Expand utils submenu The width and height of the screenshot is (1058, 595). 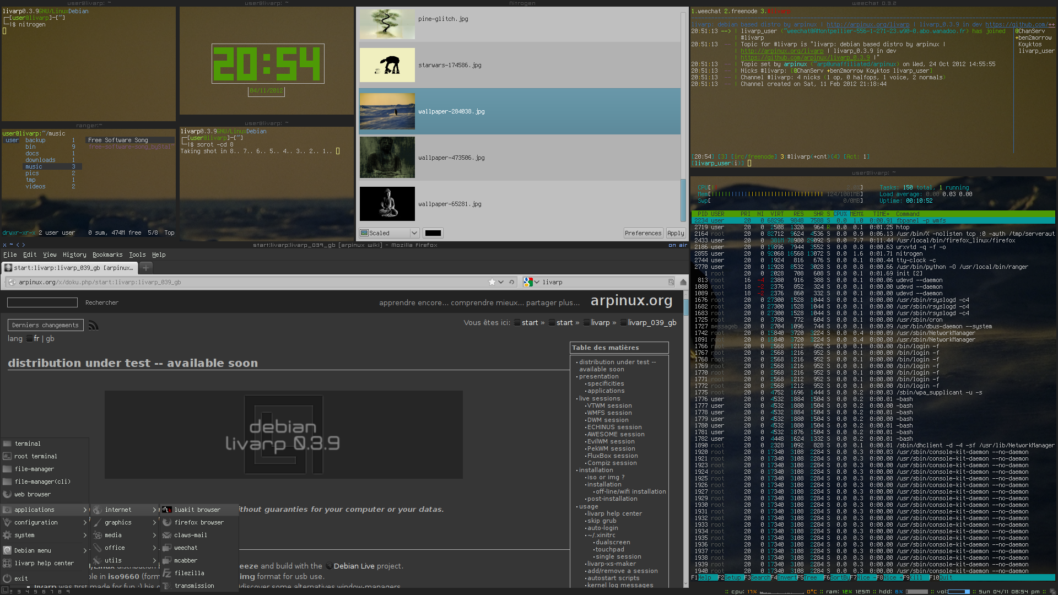pos(125,560)
